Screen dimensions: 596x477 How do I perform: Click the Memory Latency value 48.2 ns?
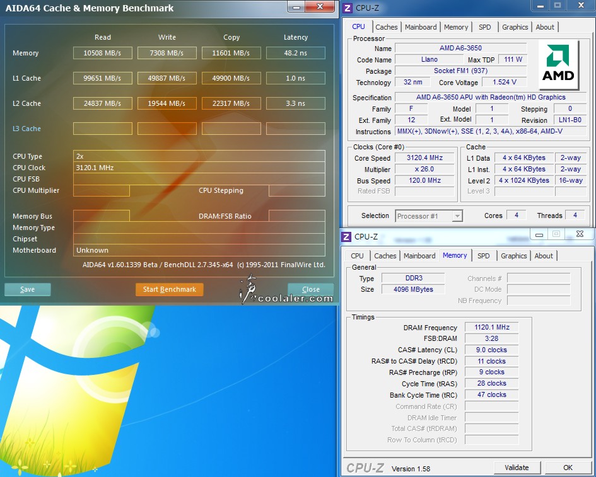coord(296,53)
